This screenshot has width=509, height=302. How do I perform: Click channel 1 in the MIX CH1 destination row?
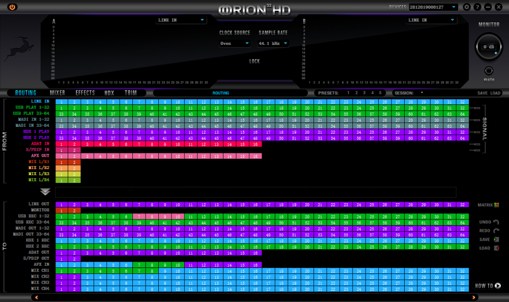point(62,271)
